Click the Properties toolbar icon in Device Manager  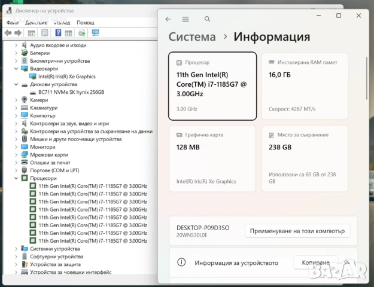[45, 33]
